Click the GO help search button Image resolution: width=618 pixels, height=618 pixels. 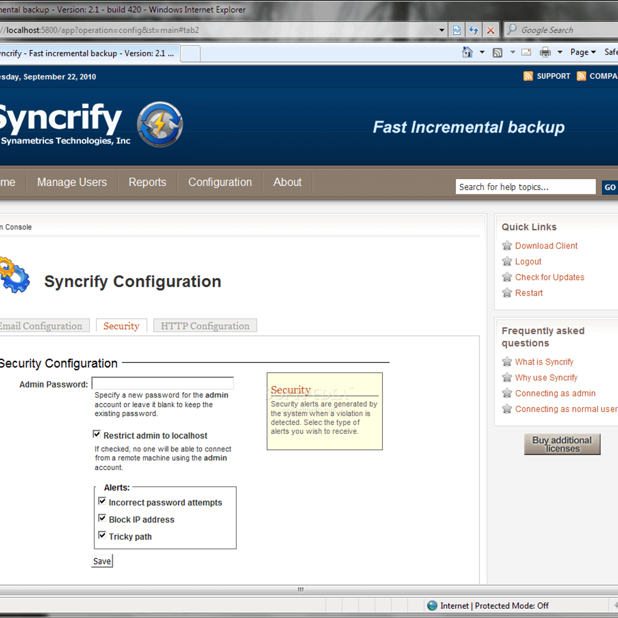(x=610, y=187)
